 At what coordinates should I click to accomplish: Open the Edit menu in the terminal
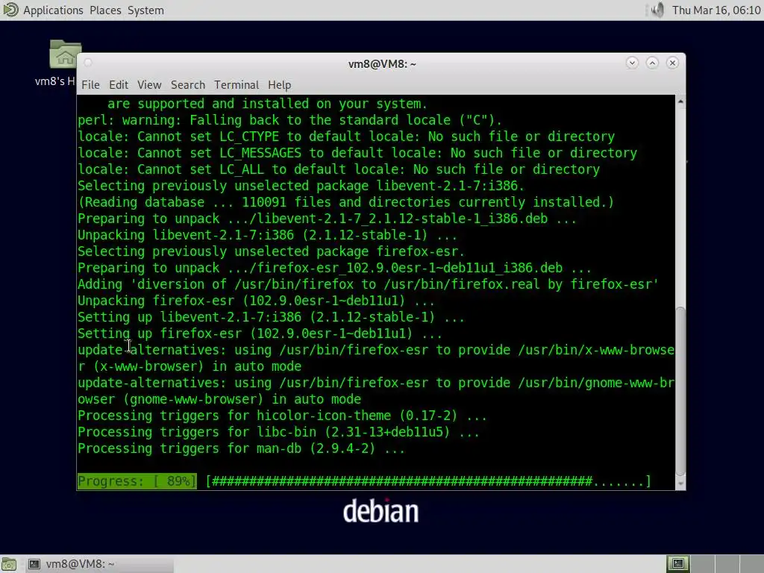(x=119, y=85)
